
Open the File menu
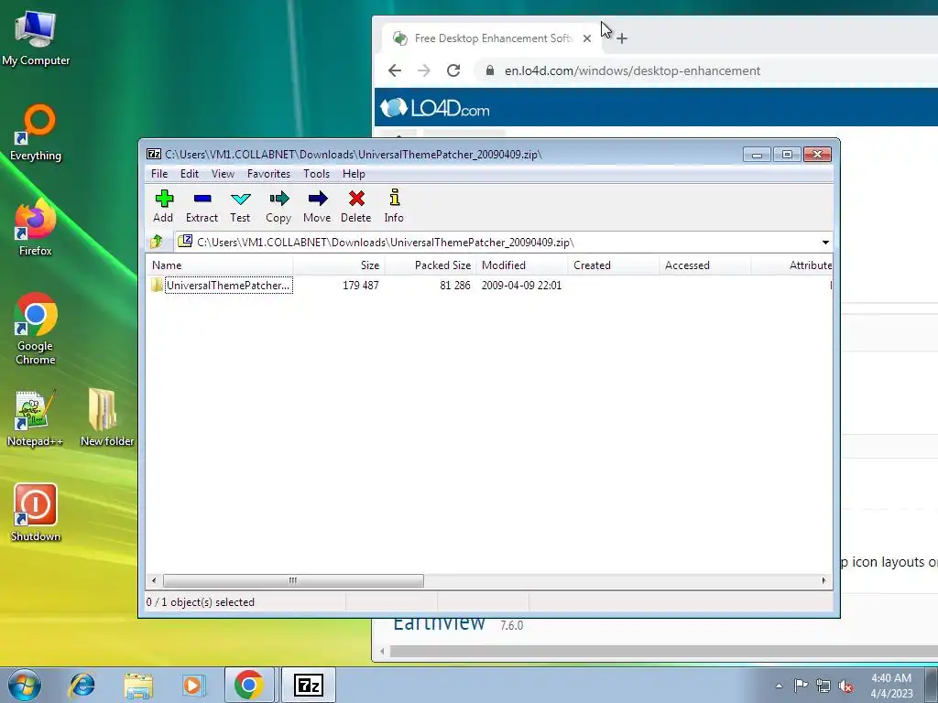[159, 174]
